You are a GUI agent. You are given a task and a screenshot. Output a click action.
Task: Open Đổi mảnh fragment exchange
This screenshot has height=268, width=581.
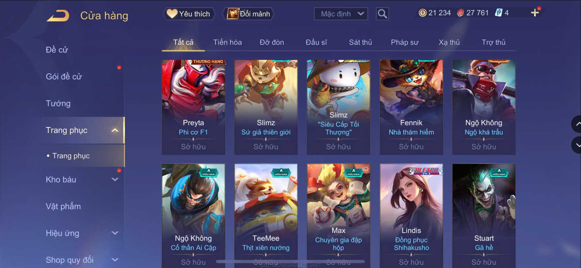pyautogui.click(x=248, y=14)
